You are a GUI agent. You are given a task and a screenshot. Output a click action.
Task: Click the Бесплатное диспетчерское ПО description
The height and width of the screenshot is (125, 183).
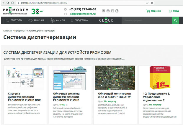coord(24,109)
